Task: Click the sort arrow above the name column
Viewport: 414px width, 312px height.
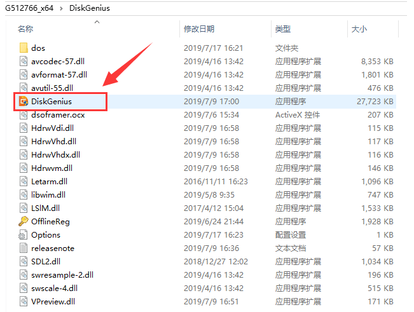Action: 97,22
